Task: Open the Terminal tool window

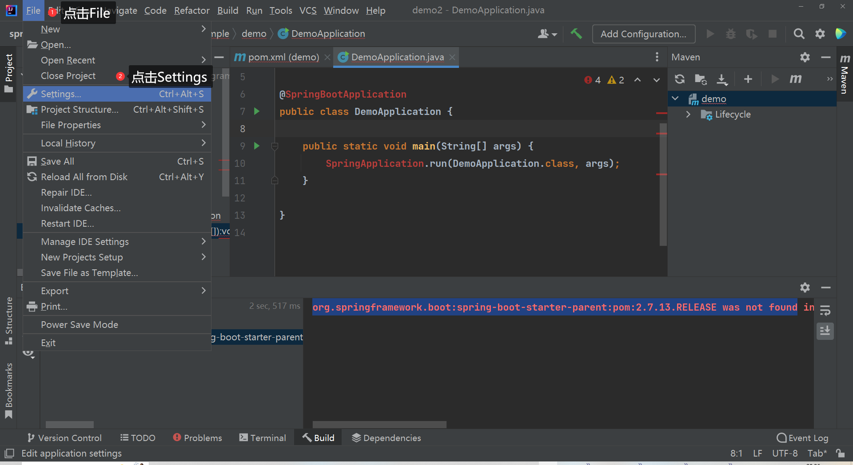Action: 263,438
